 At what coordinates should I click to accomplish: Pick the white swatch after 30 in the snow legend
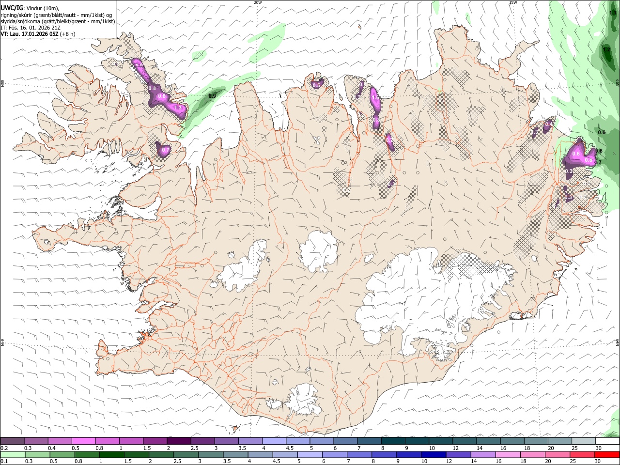[x=607, y=441]
